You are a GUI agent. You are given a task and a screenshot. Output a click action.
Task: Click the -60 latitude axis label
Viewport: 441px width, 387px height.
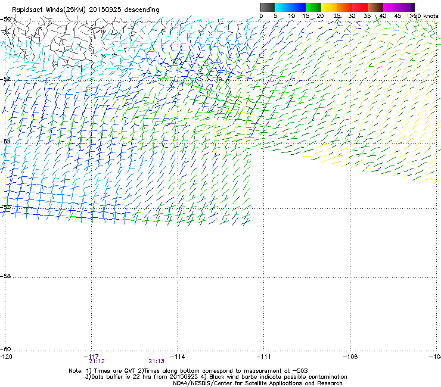(x=6, y=349)
